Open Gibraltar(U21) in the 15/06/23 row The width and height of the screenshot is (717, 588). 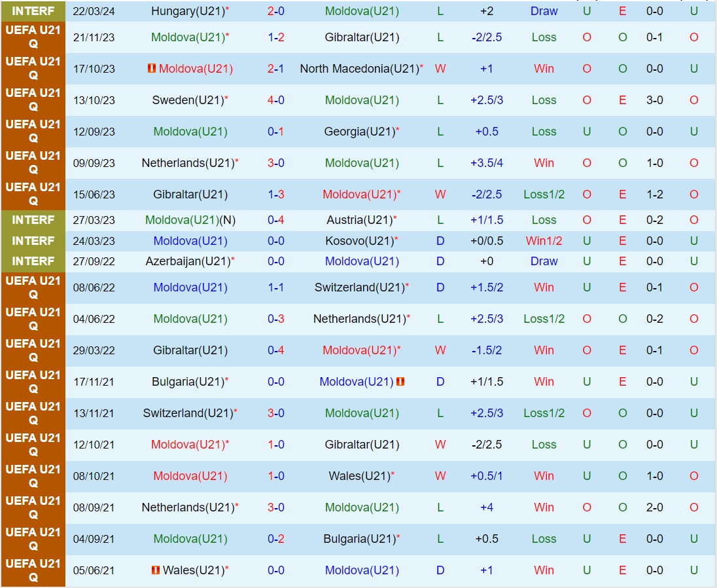(190, 194)
